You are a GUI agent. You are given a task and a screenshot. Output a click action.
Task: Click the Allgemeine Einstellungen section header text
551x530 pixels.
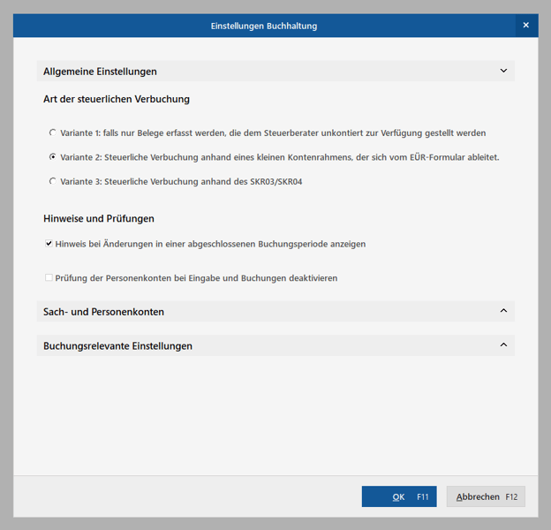coord(100,72)
